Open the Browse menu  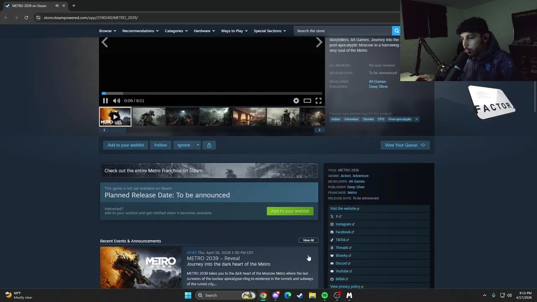(x=107, y=31)
